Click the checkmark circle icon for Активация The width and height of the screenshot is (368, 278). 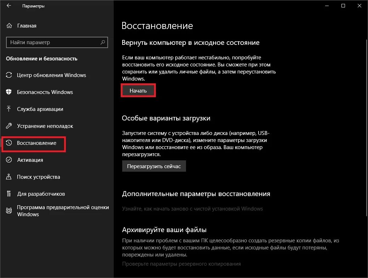[9, 160]
